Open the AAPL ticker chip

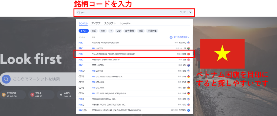click(66, 95)
